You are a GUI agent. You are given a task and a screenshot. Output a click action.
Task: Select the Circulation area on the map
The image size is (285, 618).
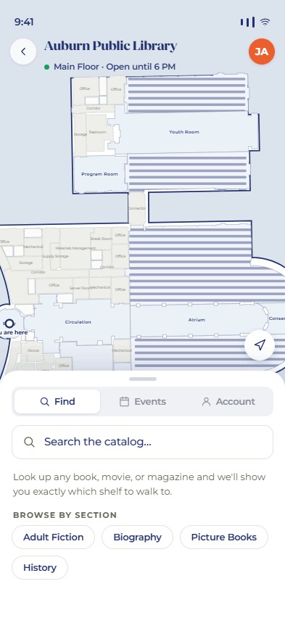78,322
